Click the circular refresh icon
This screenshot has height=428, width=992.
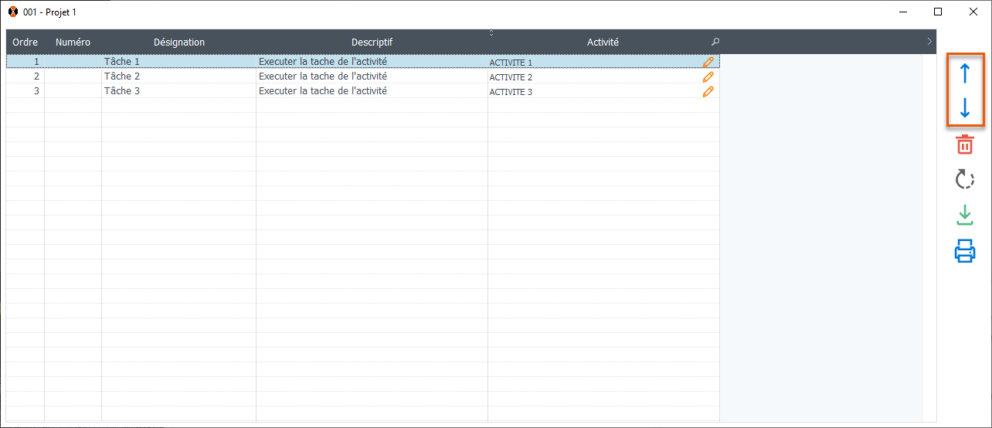coord(965,180)
